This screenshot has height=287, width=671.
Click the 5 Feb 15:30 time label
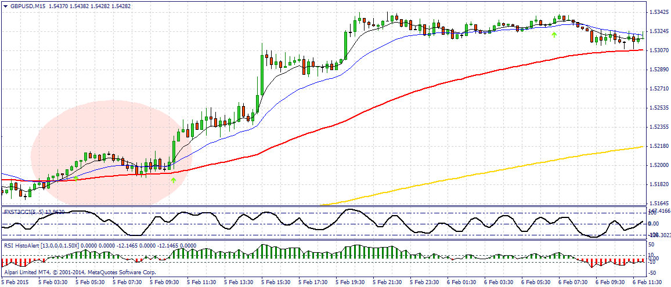point(276,283)
